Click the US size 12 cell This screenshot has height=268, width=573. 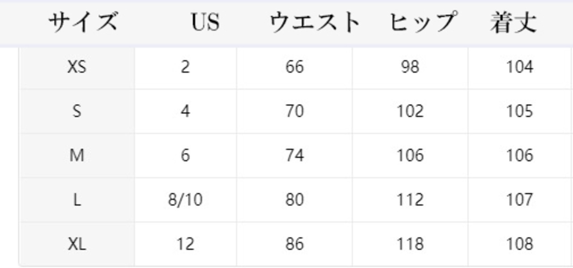[x=185, y=244]
